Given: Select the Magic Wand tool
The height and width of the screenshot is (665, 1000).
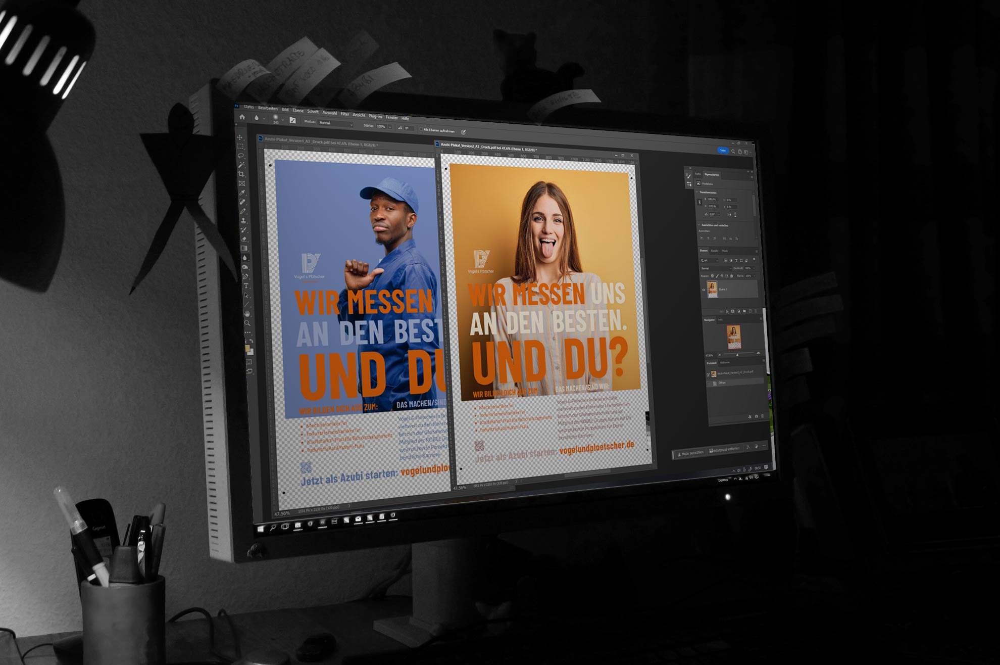Looking at the screenshot, I should click(x=241, y=165).
